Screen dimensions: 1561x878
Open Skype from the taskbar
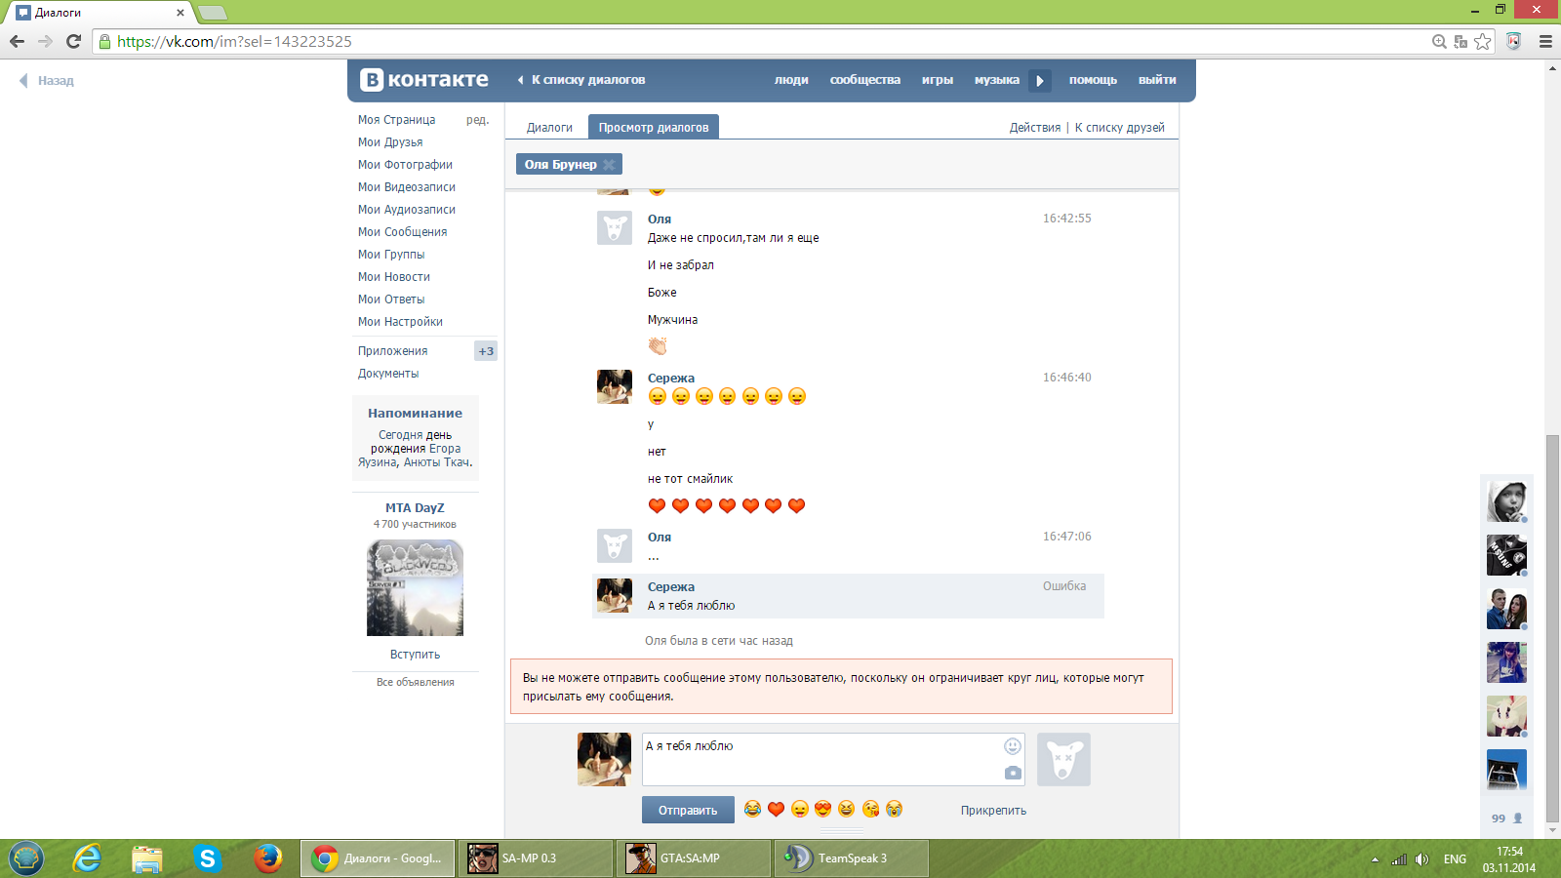click(207, 858)
